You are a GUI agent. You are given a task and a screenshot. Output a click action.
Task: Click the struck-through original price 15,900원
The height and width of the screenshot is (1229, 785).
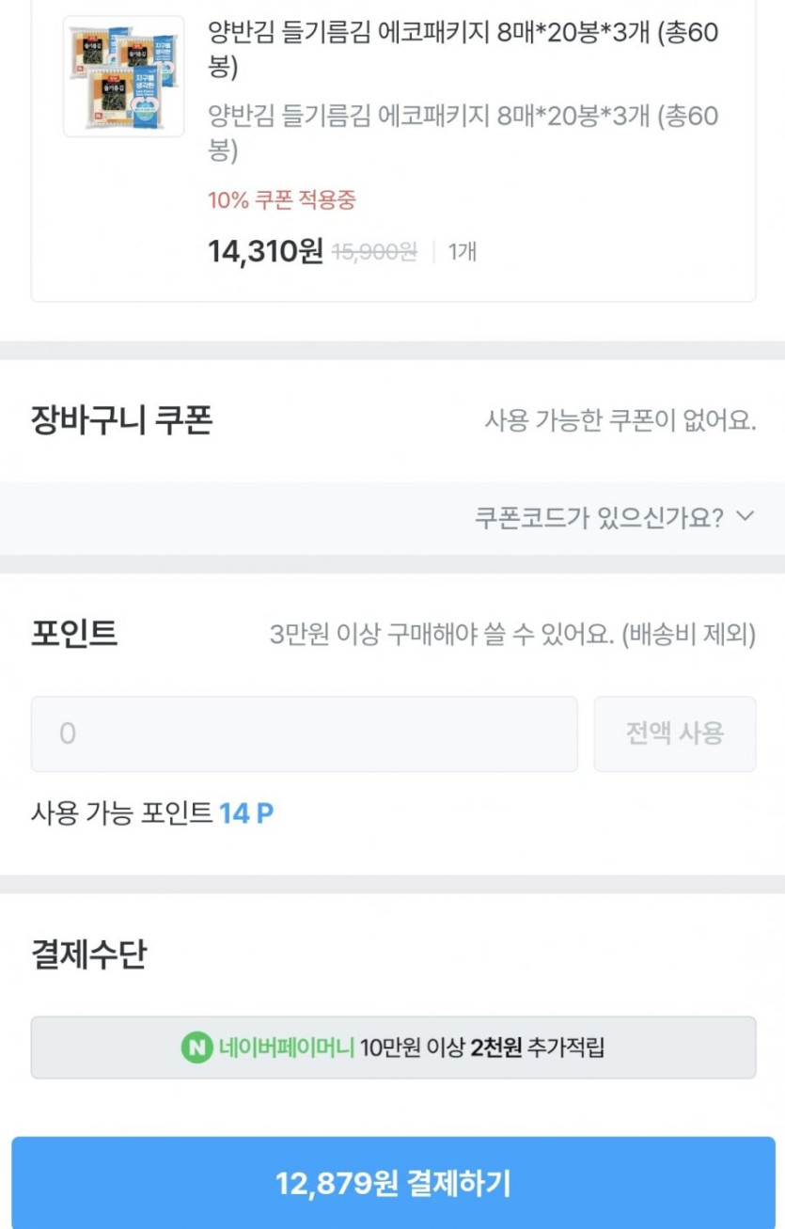pyautogui.click(x=374, y=252)
